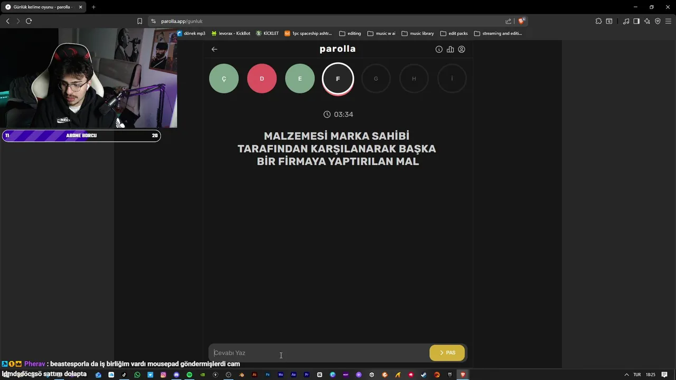Select the İ letter circle

pos(452,79)
